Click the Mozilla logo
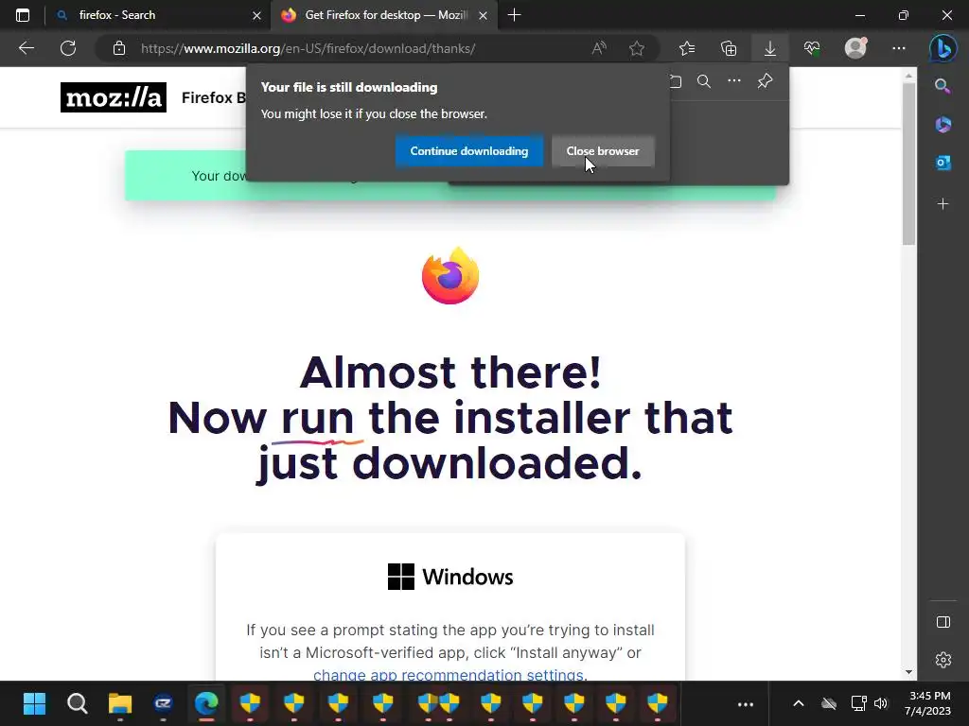969x726 pixels. [x=114, y=97]
